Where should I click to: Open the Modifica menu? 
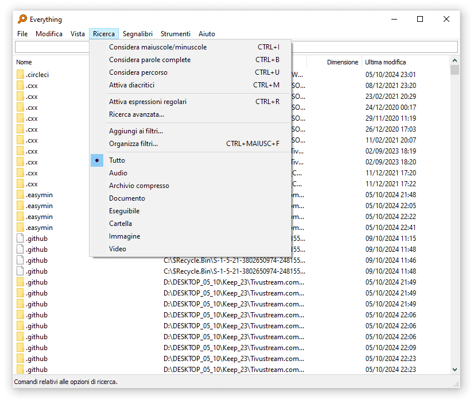(x=49, y=34)
